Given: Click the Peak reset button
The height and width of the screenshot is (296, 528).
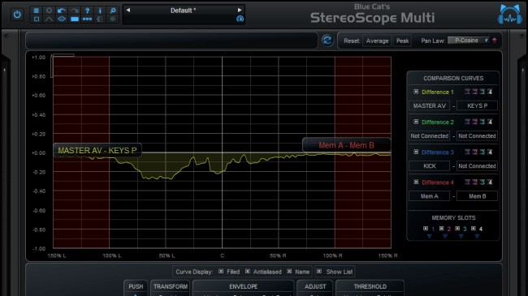Looking at the screenshot, I should (402, 41).
